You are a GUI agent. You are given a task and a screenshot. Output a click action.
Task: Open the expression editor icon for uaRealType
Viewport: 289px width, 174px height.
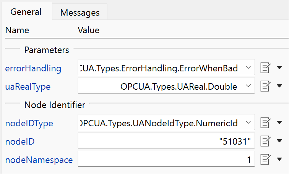[x=265, y=86]
